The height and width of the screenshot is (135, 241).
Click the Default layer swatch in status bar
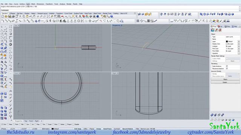click(x=53, y=129)
